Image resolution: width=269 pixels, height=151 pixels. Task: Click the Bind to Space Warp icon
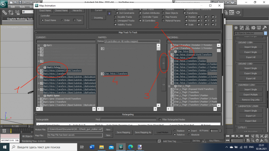(x=18, y=12)
